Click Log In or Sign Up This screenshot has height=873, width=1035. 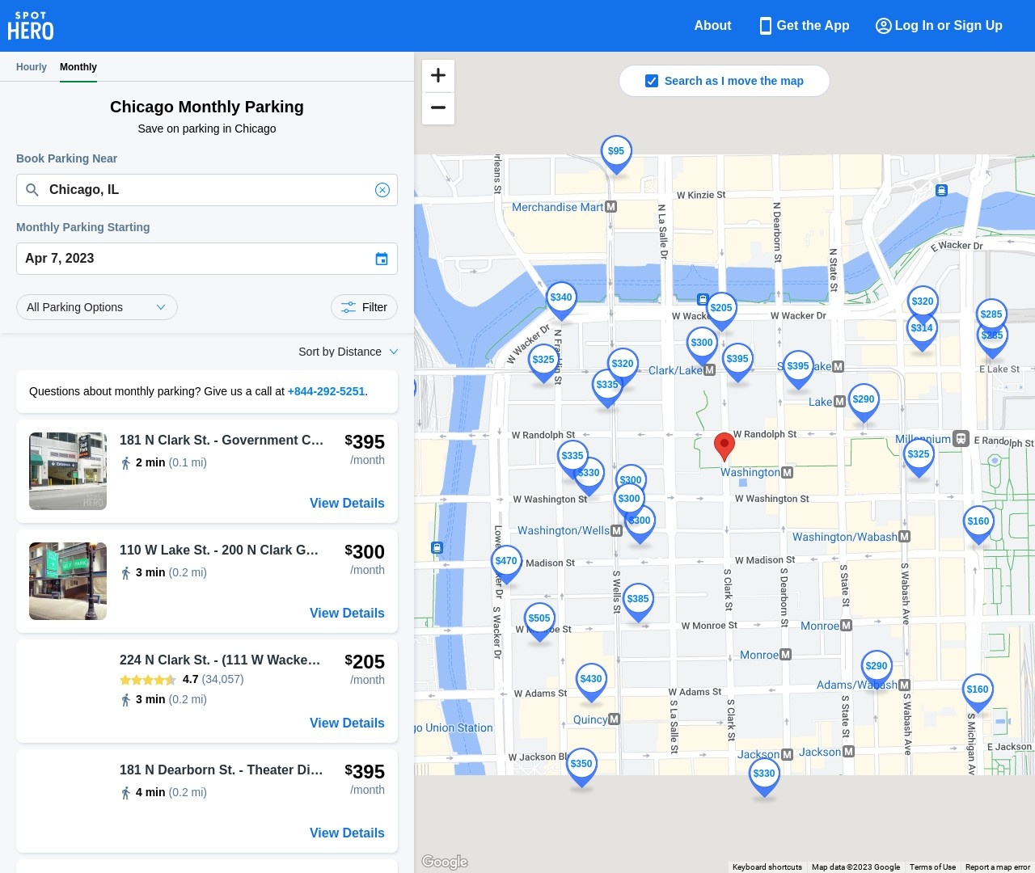[x=939, y=26]
